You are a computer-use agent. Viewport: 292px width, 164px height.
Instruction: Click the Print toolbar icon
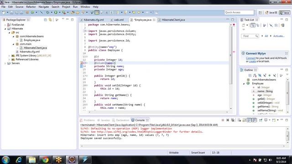point(21,12)
